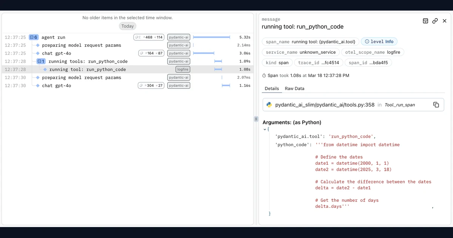
Task: Click the details title 'running tool: run_python_code'
Action: 303,27
